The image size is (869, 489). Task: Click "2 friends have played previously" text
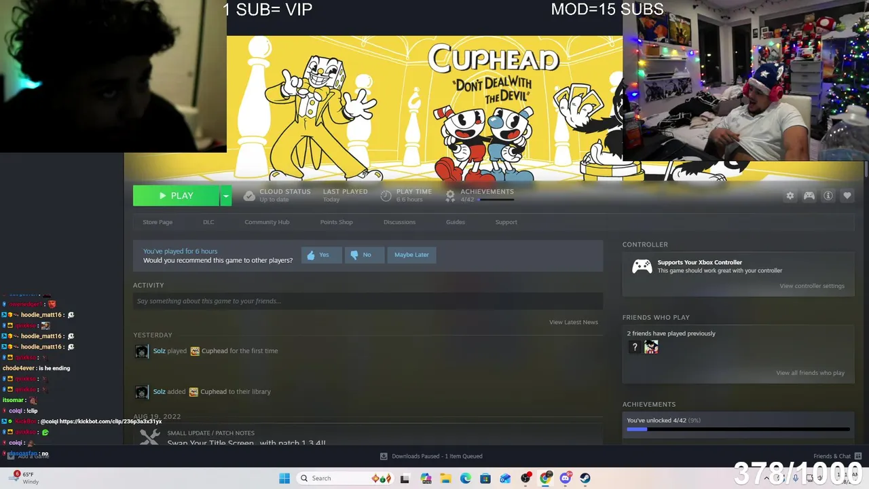point(671,333)
